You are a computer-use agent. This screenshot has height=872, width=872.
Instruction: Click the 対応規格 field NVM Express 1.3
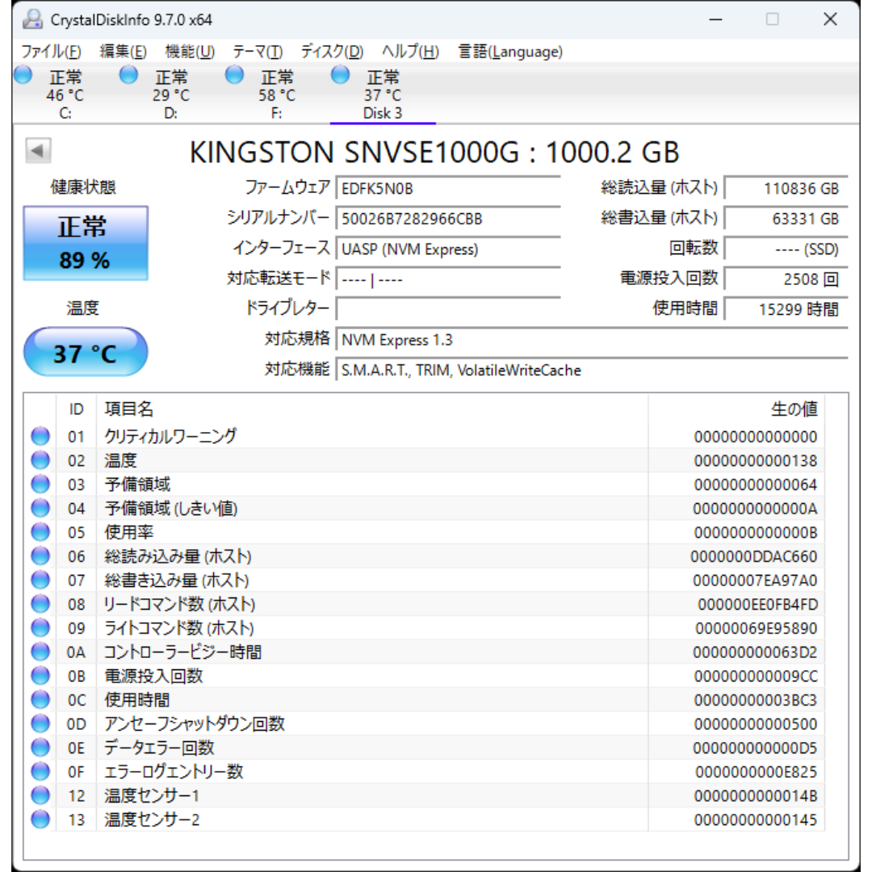pos(593,339)
